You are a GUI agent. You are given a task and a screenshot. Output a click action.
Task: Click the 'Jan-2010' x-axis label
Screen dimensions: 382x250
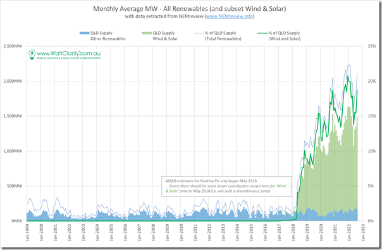click(x=182, y=232)
